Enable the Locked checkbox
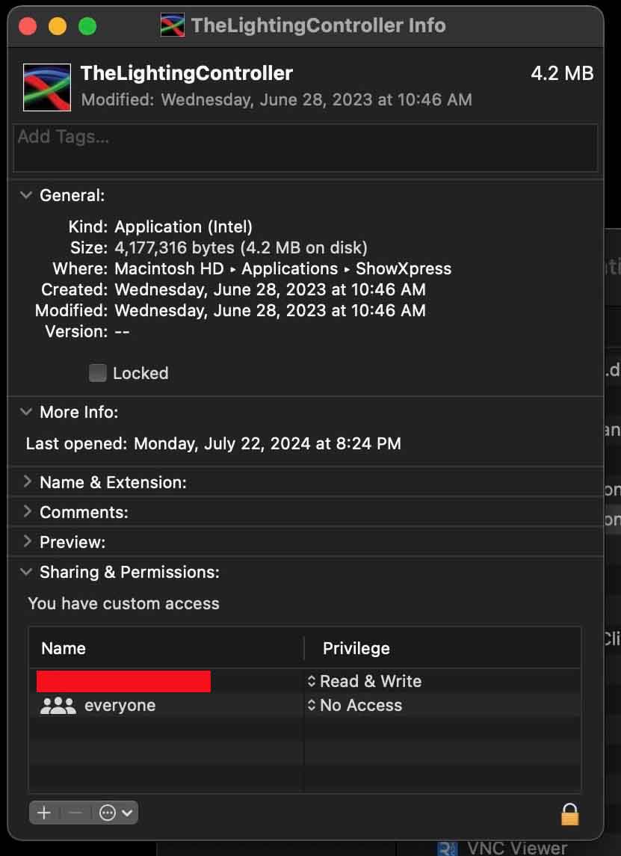This screenshot has width=621, height=856. pos(98,373)
